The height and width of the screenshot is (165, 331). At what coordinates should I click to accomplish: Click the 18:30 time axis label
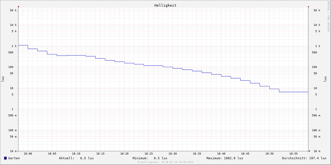click(173, 154)
